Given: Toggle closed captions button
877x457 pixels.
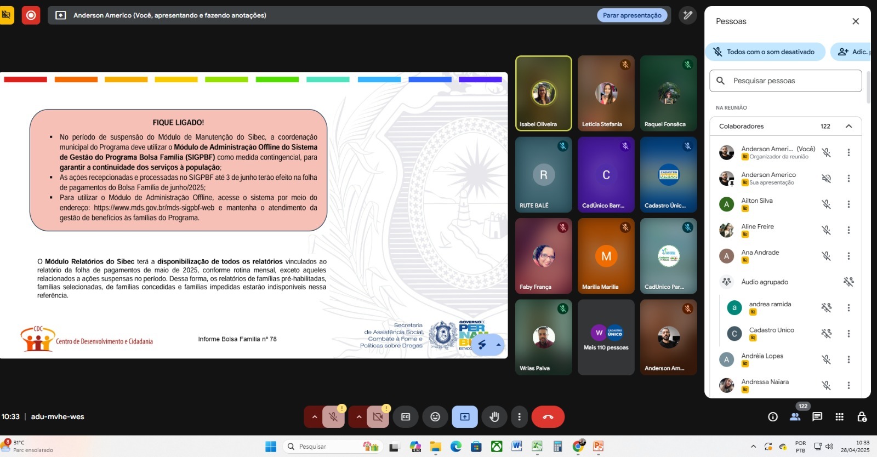Looking at the screenshot, I should 406,417.
